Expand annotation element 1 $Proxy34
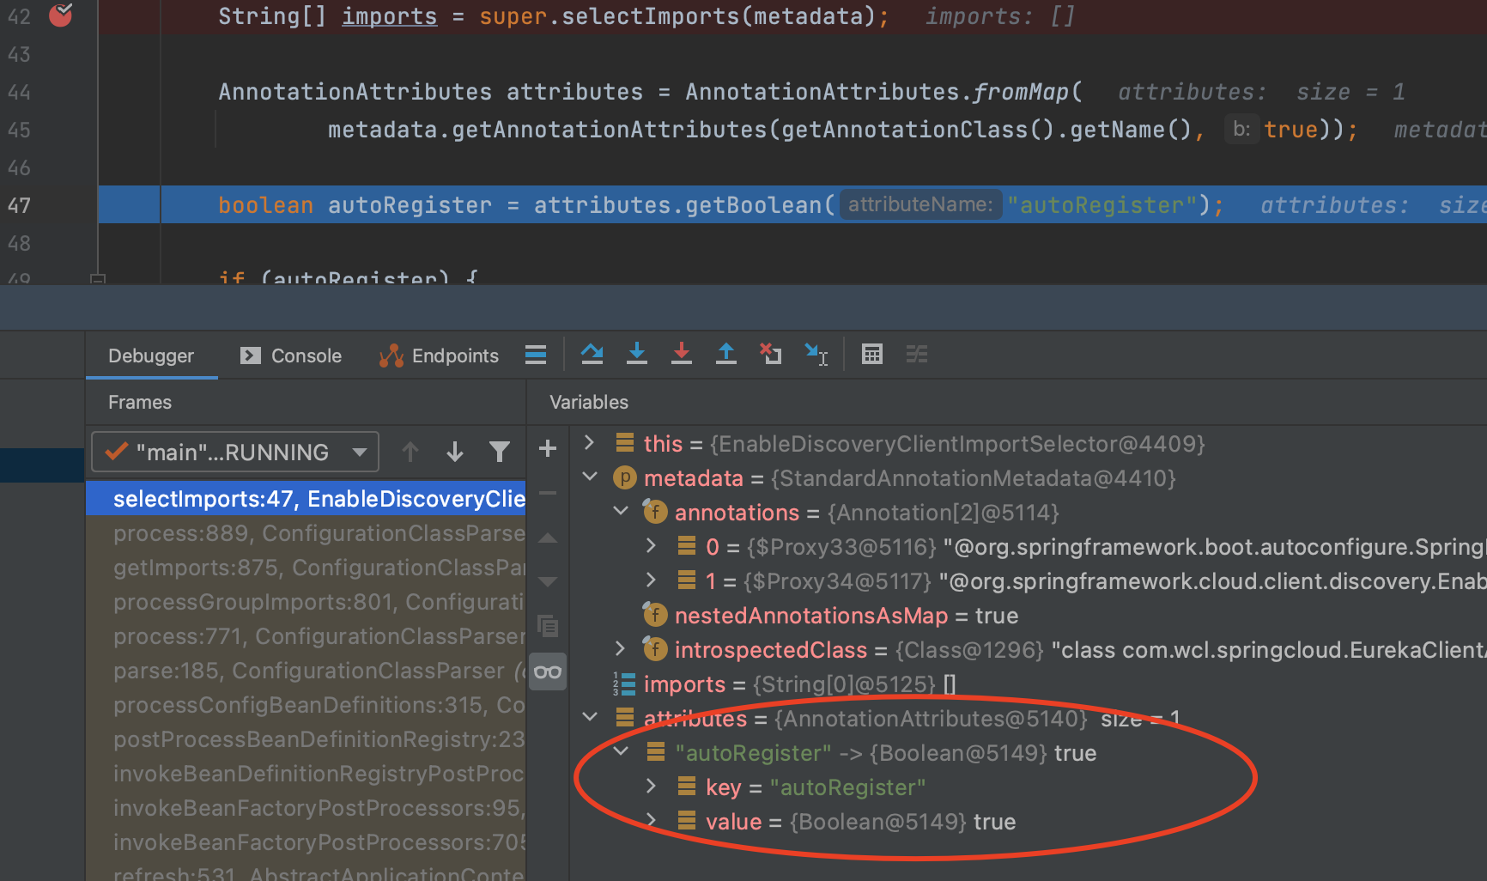The width and height of the screenshot is (1487, 881). click(651, 580)
